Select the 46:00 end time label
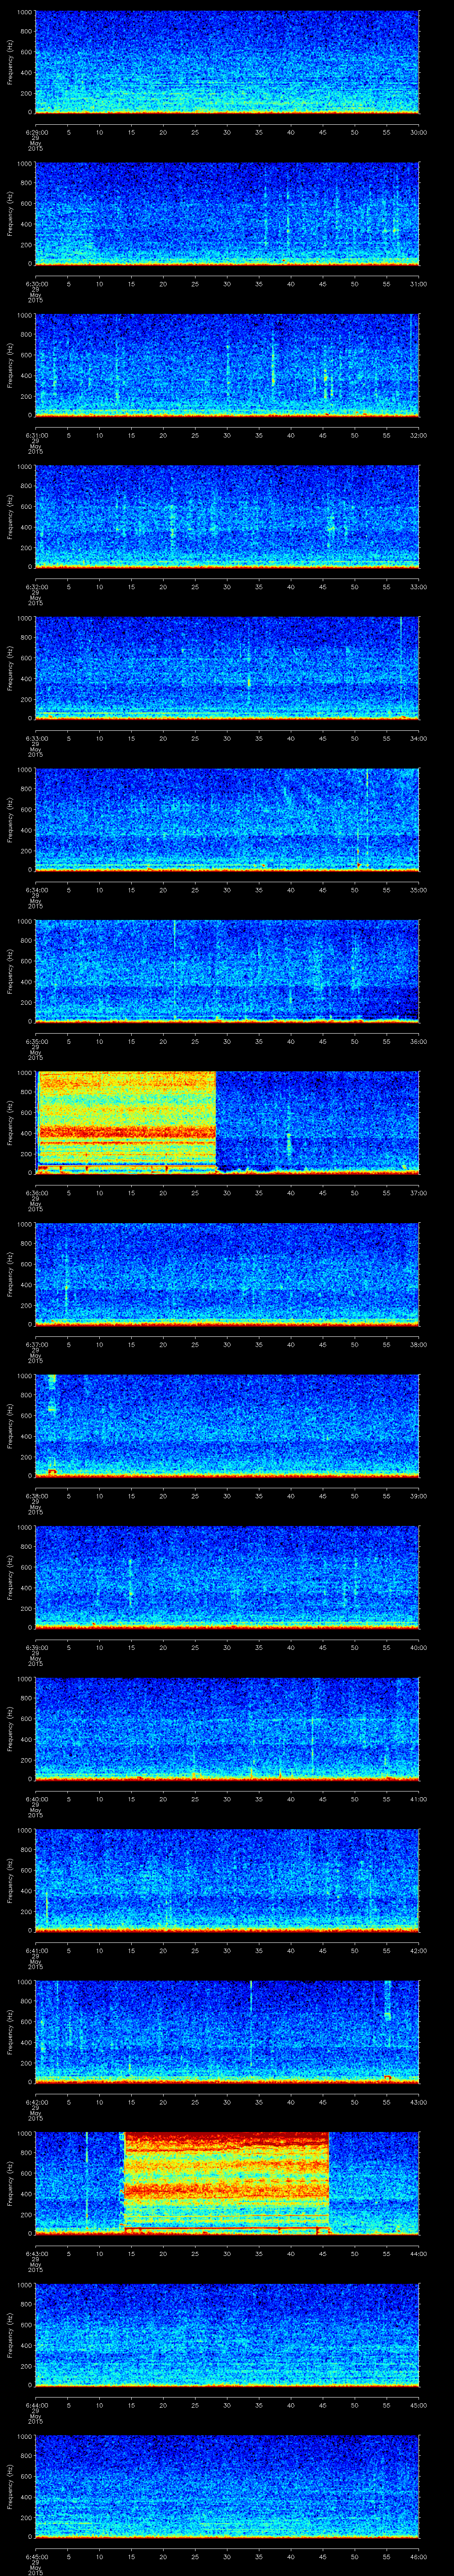454x2576 pixels. click(x=418, y=2556)
